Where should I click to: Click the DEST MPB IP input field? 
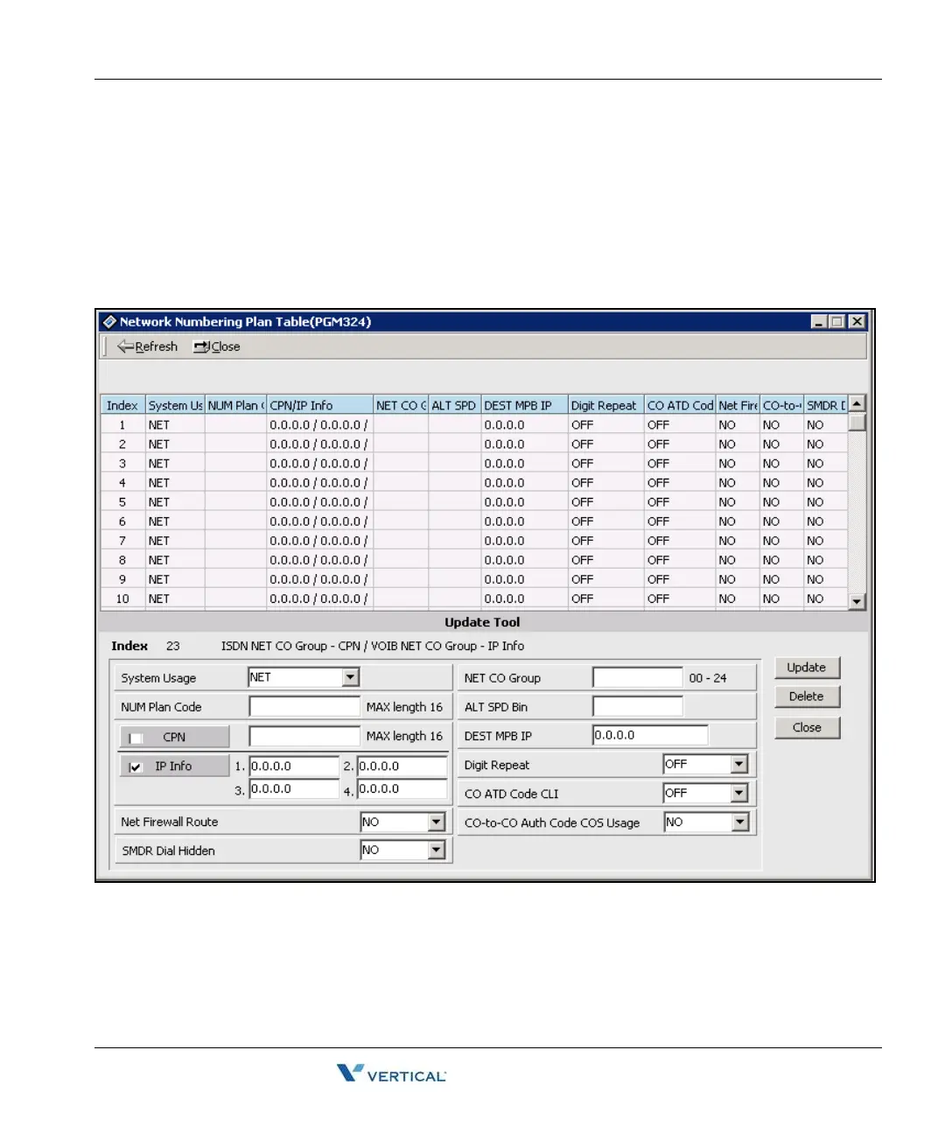click(650, 735)
